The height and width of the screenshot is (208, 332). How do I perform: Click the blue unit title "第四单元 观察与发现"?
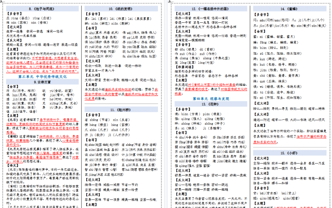point(211,99)
